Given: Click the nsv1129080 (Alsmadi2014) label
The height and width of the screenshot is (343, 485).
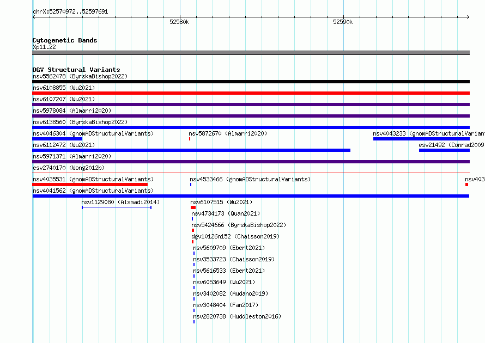Looking at the screenshot, I should (120, 202).
